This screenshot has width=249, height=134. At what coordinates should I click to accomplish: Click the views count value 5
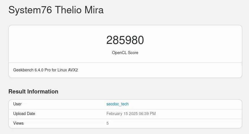pos(108,123)
